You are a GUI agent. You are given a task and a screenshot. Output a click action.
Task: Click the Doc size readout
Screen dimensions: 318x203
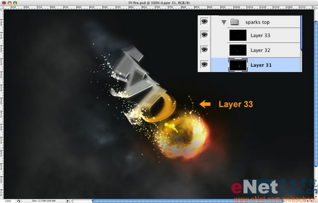coord(44,201)
